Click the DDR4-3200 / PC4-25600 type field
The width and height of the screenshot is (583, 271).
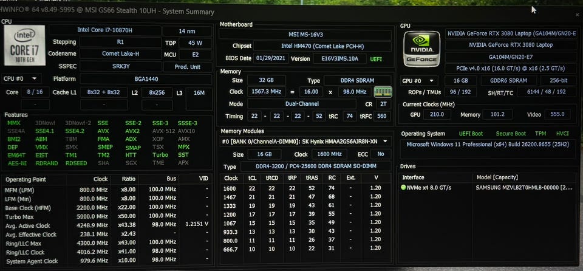[x=316, y=166]
